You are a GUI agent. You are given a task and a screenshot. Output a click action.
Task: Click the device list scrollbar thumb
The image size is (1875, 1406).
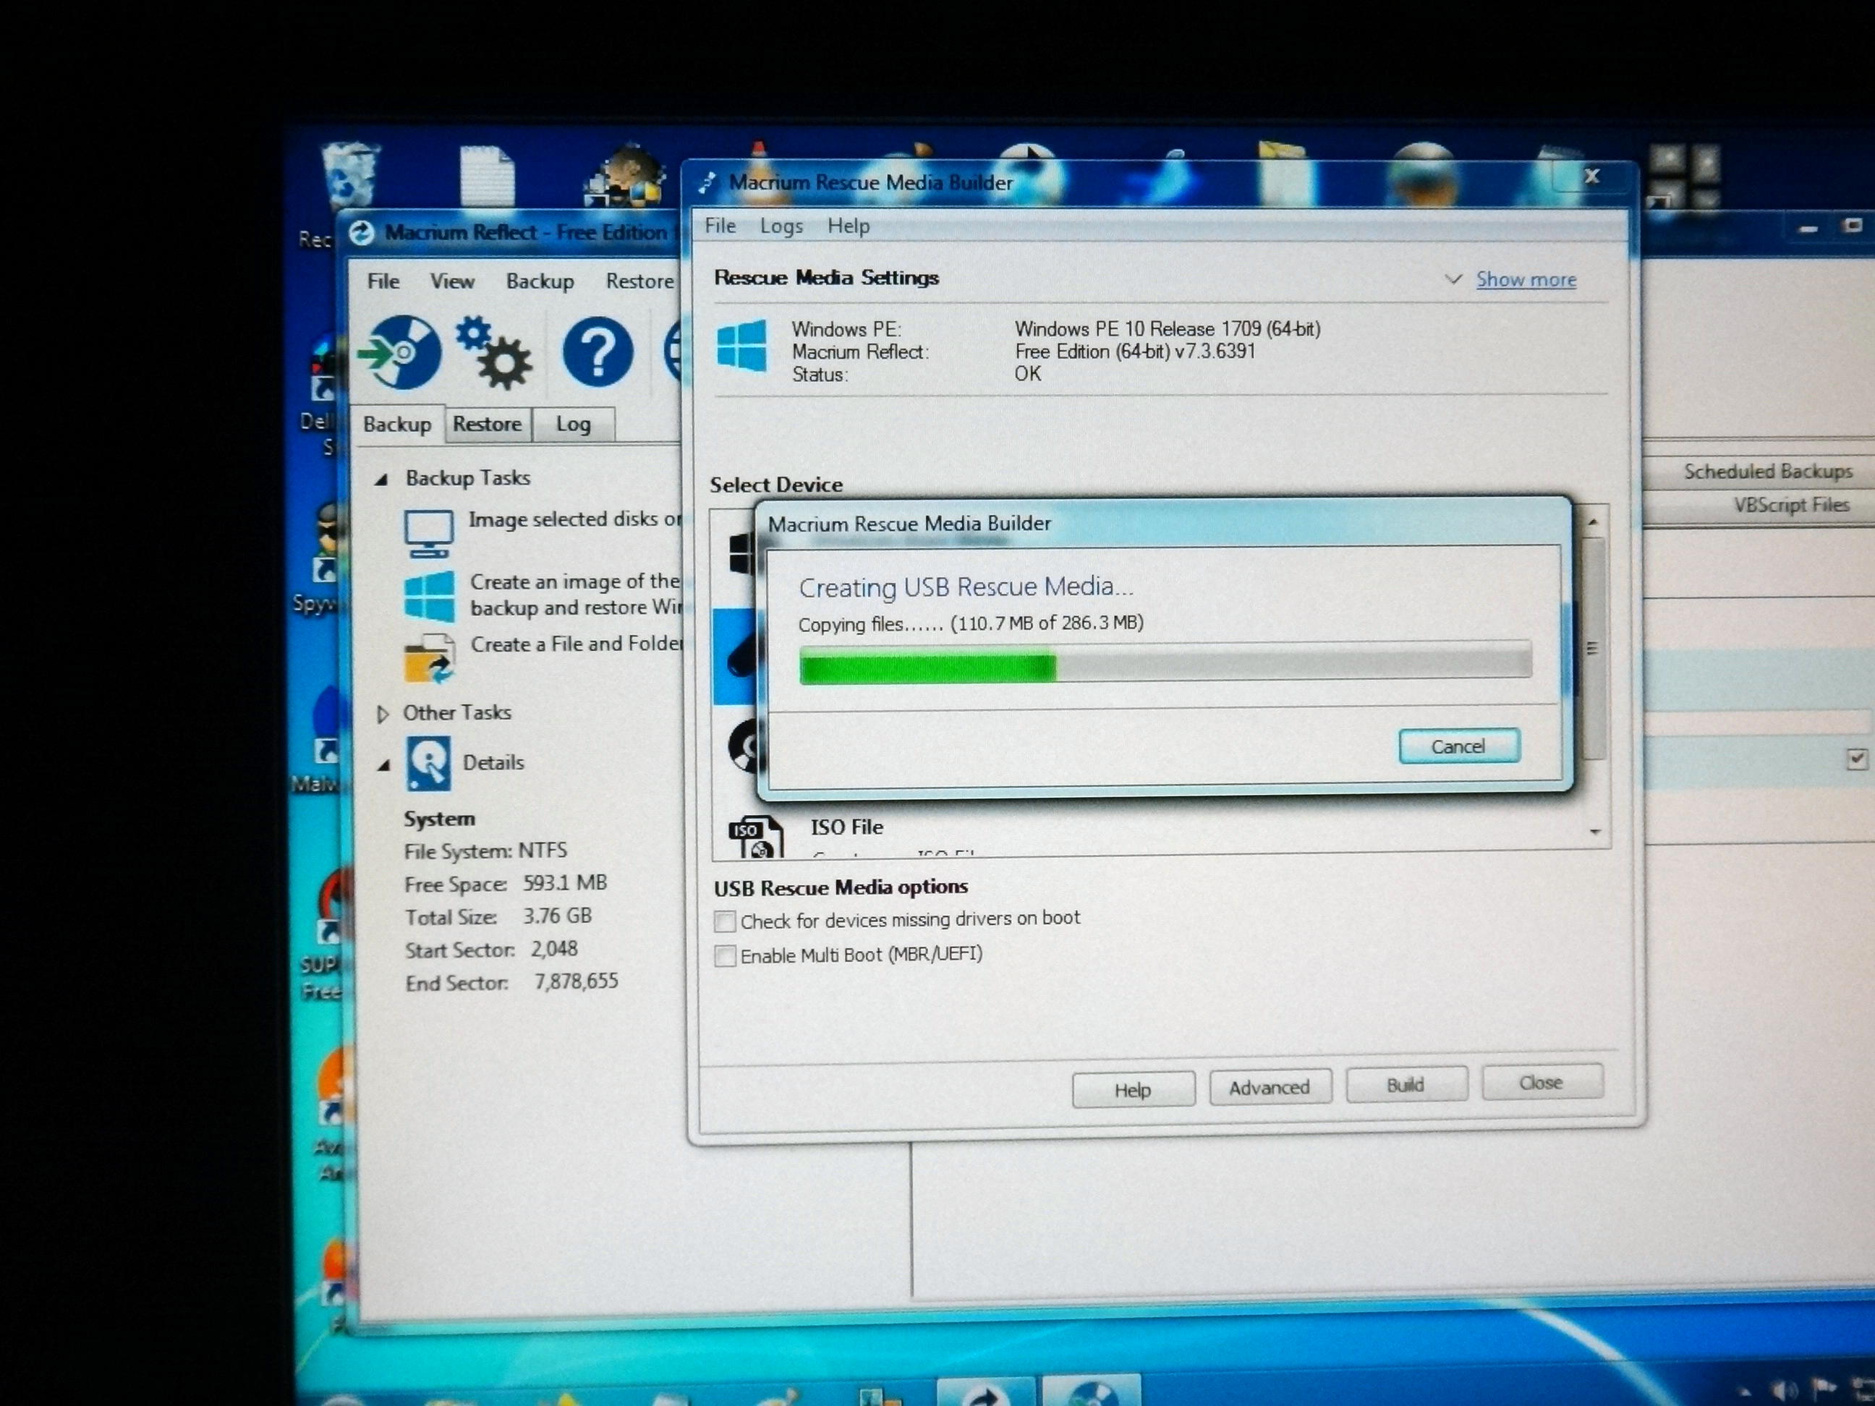[x=1593, y=648]
